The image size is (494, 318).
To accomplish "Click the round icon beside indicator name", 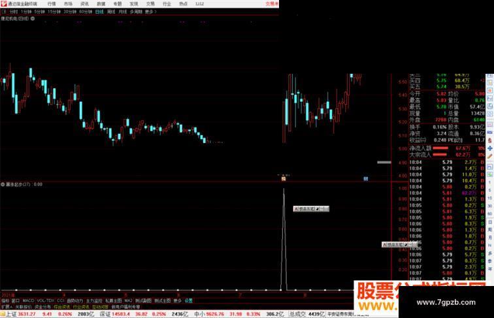I will (3, 184).
